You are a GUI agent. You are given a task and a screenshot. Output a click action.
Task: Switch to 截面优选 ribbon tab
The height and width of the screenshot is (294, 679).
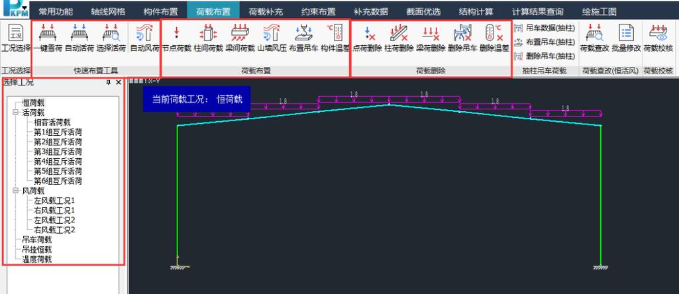(423, 12)
